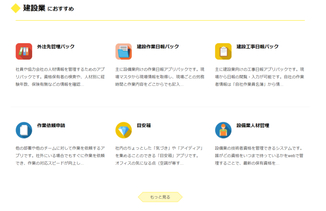
Task: Click the 目安箱 gem icon
Action: [124, 130]
